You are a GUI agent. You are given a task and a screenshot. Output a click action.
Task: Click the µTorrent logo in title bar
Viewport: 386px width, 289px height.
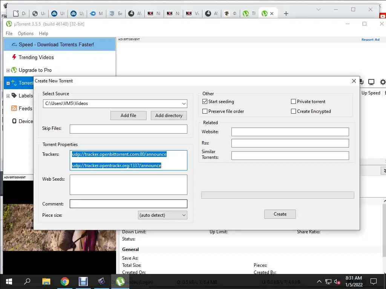coord(9,24)
